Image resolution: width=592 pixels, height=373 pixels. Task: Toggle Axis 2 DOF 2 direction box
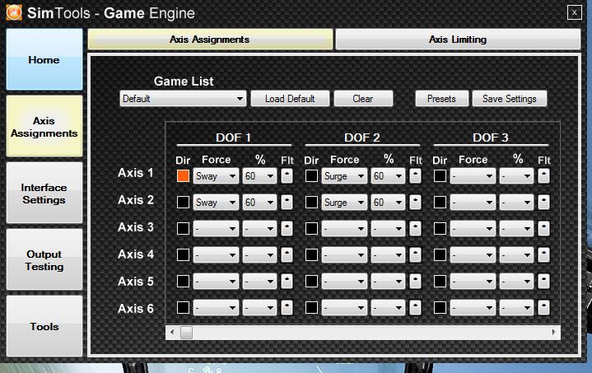311,203
